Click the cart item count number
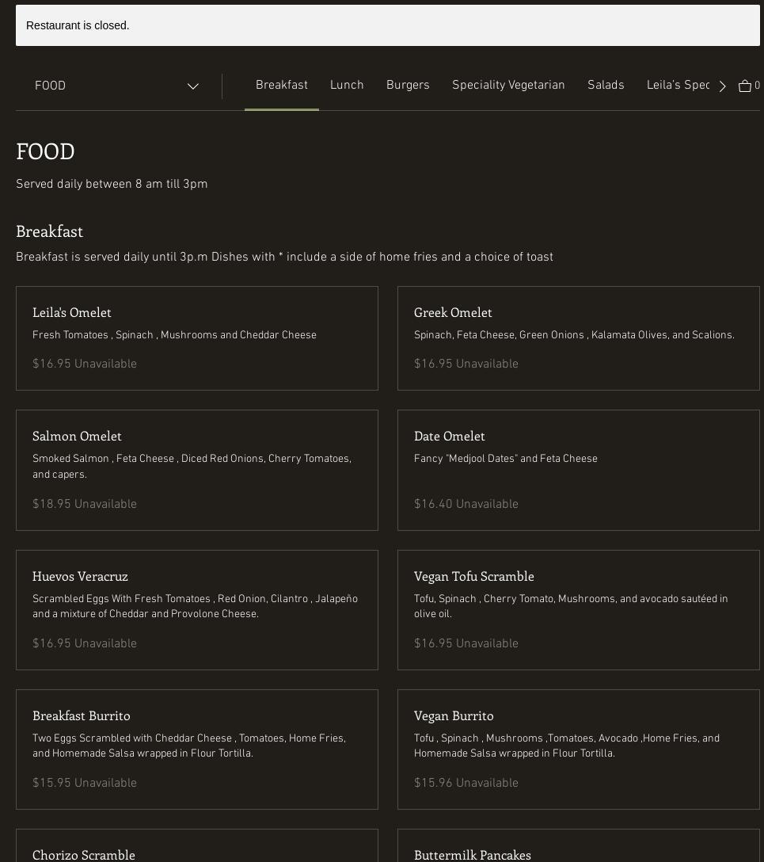This screenshot has height=862, width=764. pyautogui.click(x=757, y=86)
